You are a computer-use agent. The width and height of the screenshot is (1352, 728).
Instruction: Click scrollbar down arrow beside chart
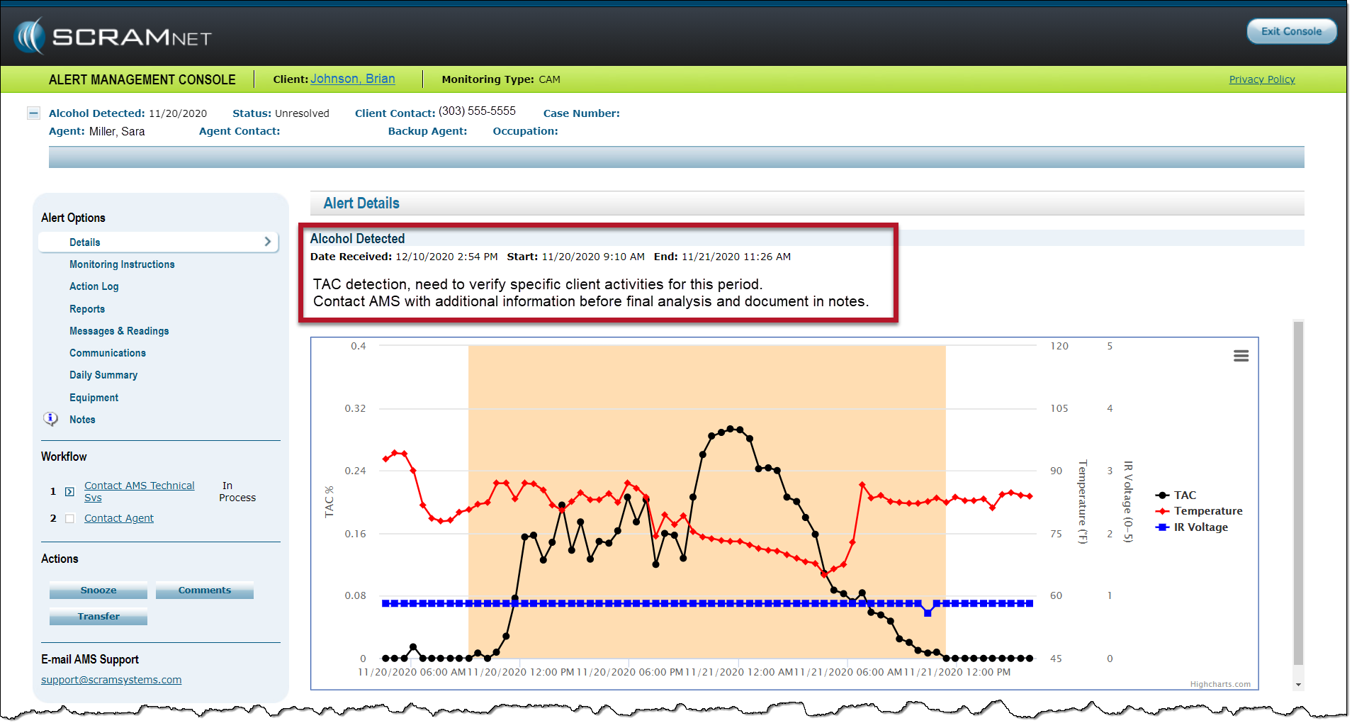[1298, 685]
